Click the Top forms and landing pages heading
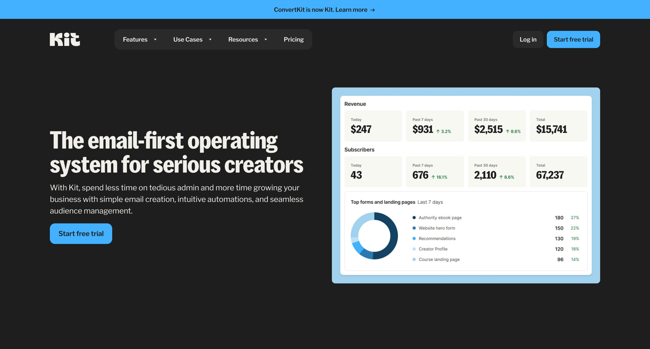650x349 pixels. [x=383, y=202]
